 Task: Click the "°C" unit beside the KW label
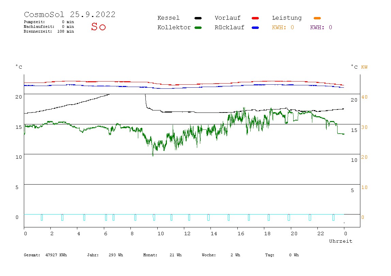click(354, 67)
